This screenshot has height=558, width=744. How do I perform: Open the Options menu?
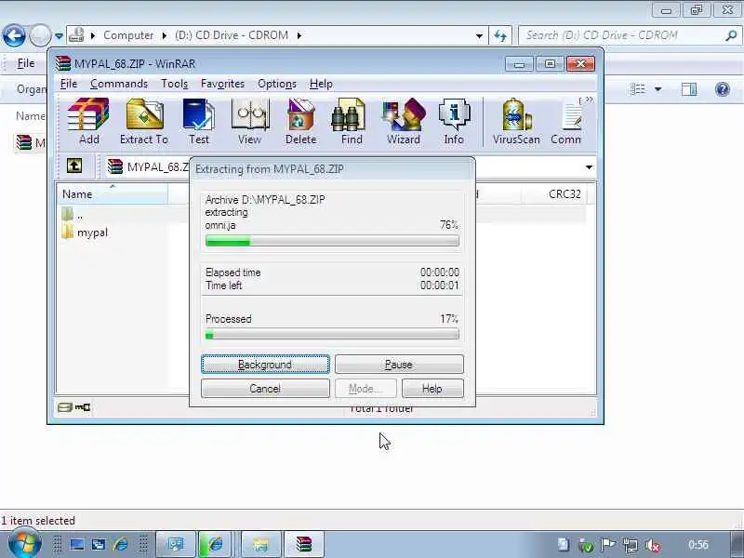click(277, 84)
